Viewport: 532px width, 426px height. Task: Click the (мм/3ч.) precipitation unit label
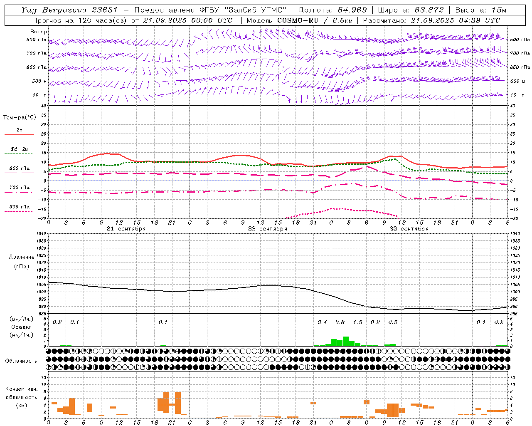22,319
